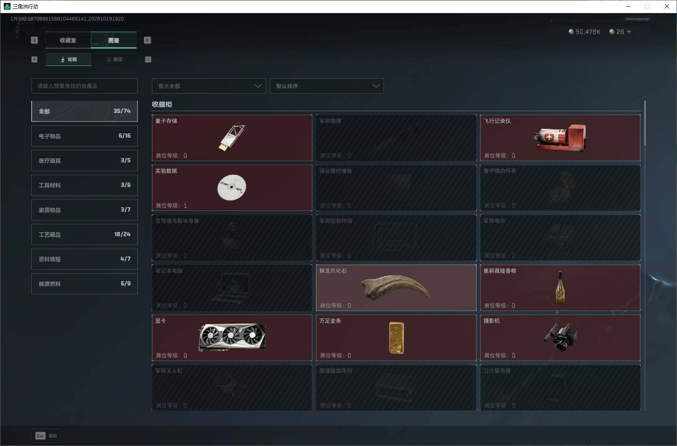Select the video camera item icon
Screen dimensions: 677x446
(560, 337)
